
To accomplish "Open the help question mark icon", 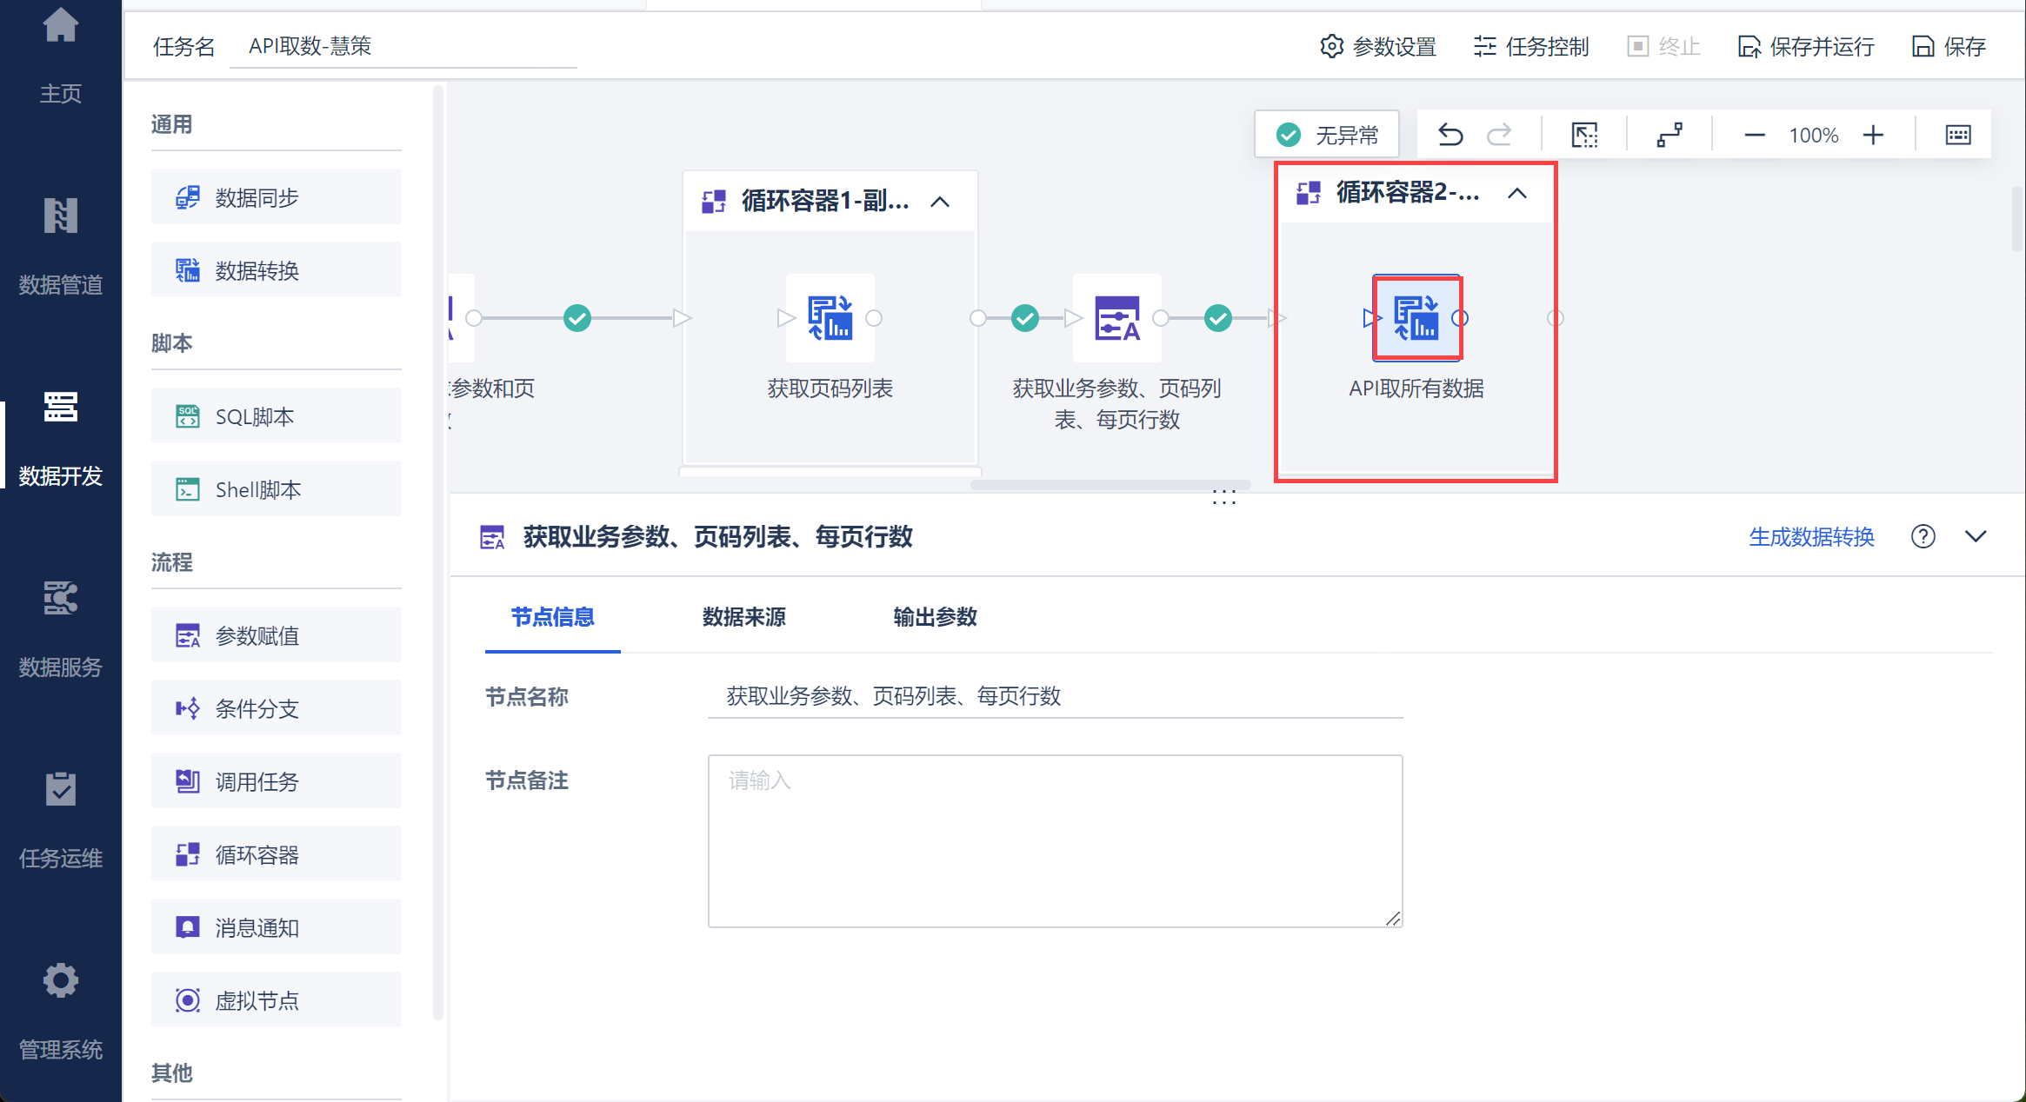I will click(x=1923, y=536).
